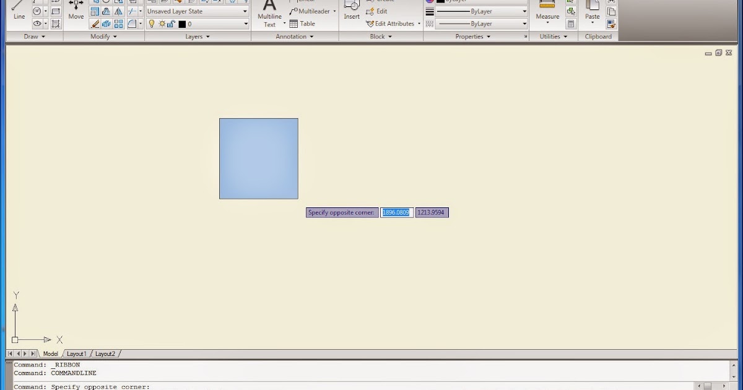Click the Multileader tool

coord(310,11)
